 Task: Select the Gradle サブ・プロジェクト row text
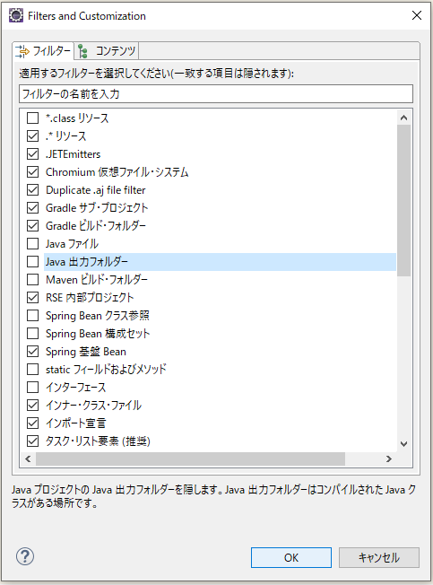[x=97, y=208]
